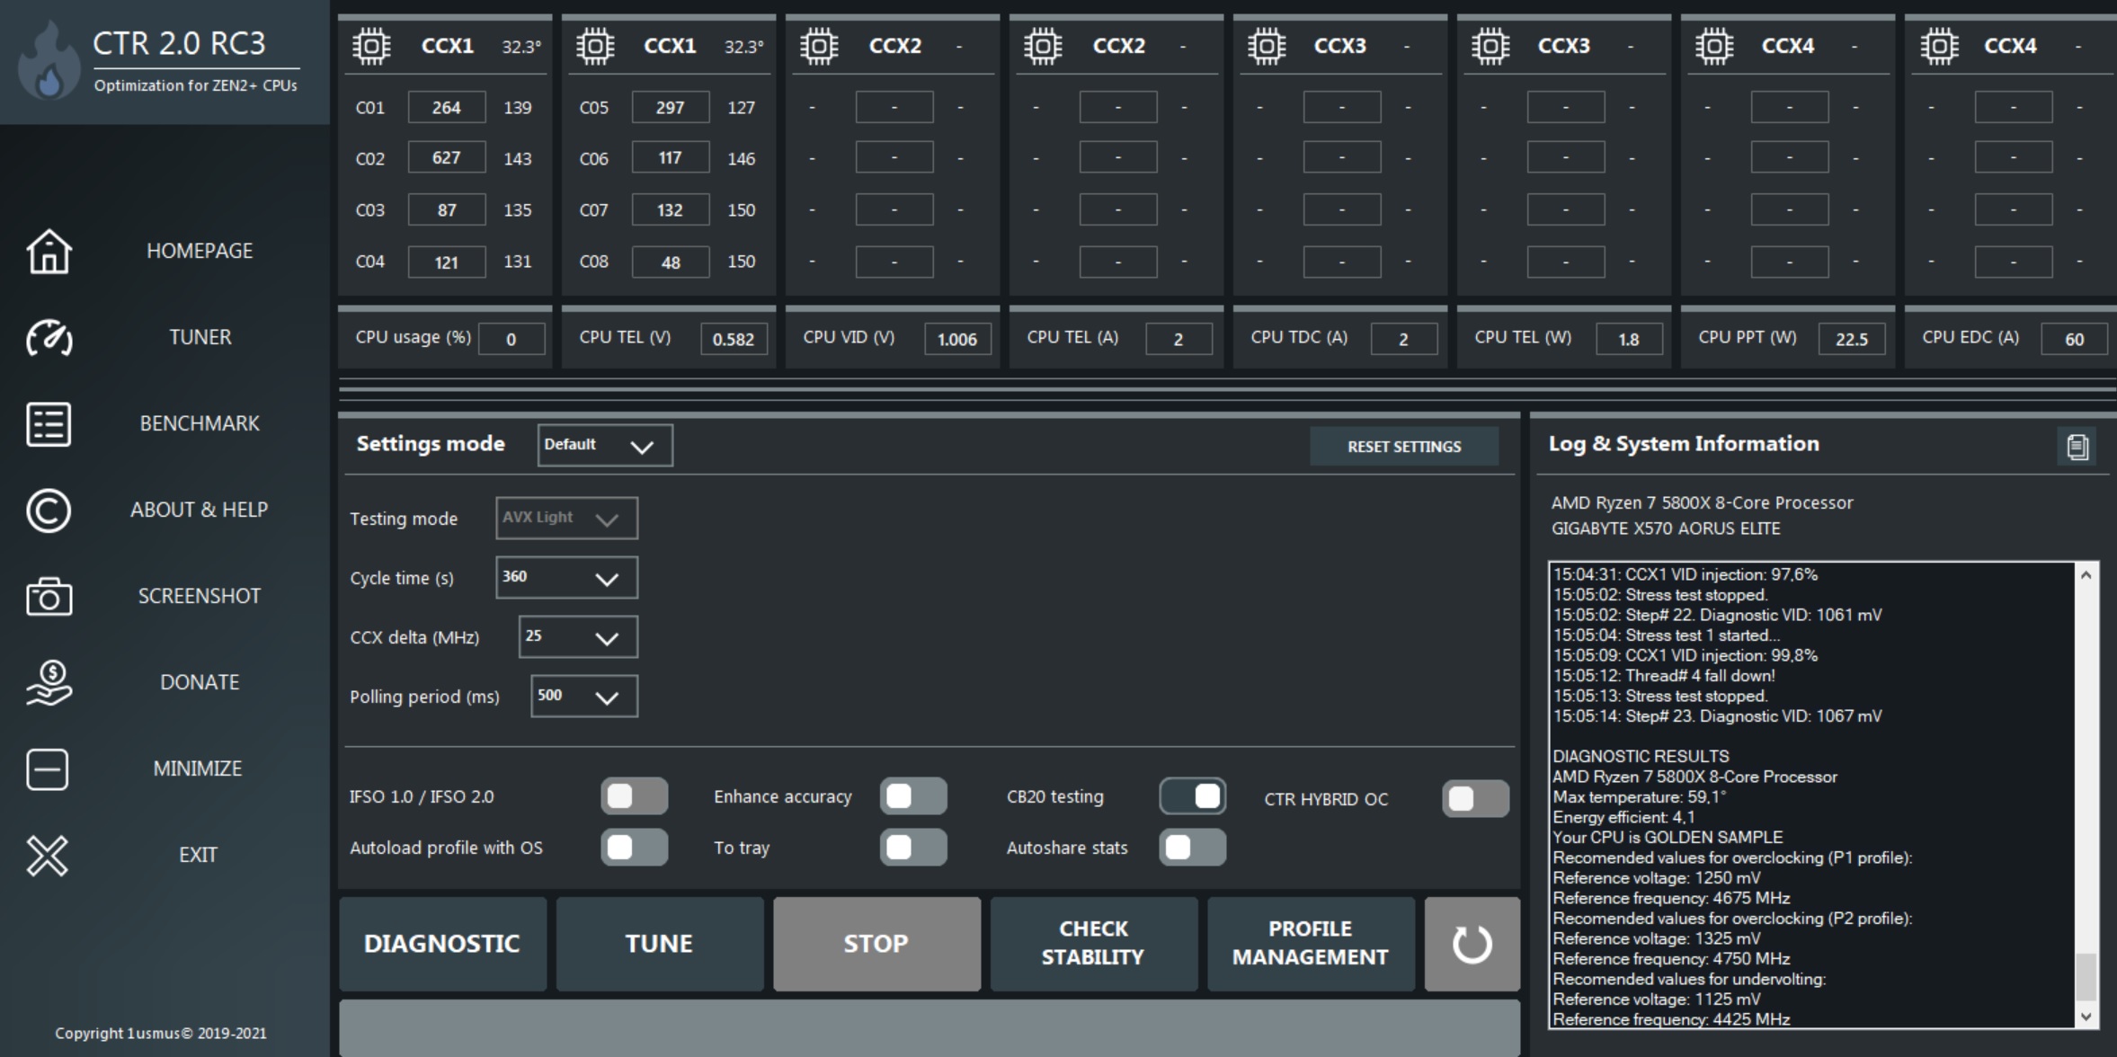Click log scrollbar up arrow
2117x1057 pixels.
click(x=2086, y=574)
